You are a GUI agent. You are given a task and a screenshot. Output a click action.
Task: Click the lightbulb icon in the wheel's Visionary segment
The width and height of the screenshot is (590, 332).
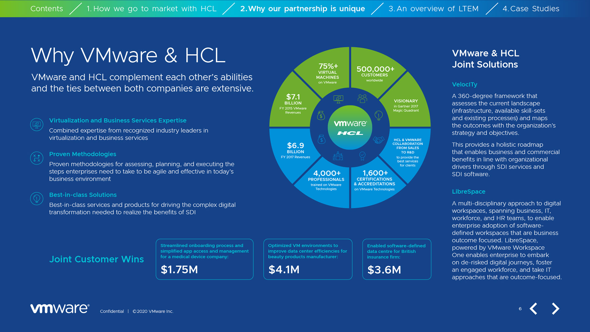[379, 115]
